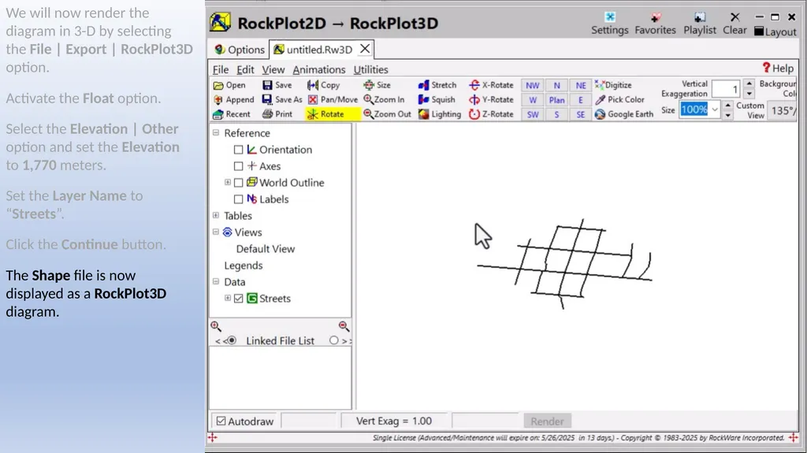Select the Squish tool

[x=437, y=99]
